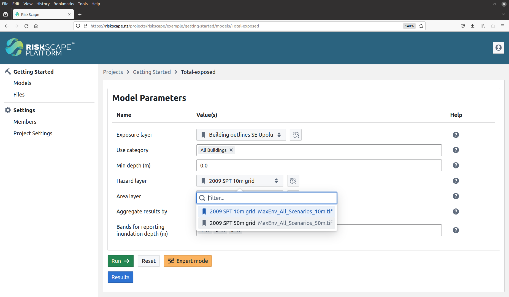Edit the Min depth value field
Viewport: 509px width, 297px height.
pyautogui.click(x=319, y=165)
